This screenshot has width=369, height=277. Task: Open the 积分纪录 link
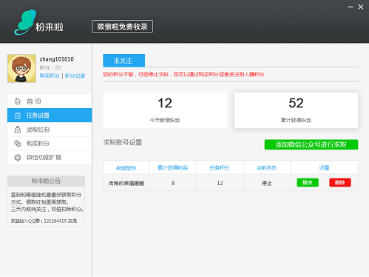pos(75,76)
